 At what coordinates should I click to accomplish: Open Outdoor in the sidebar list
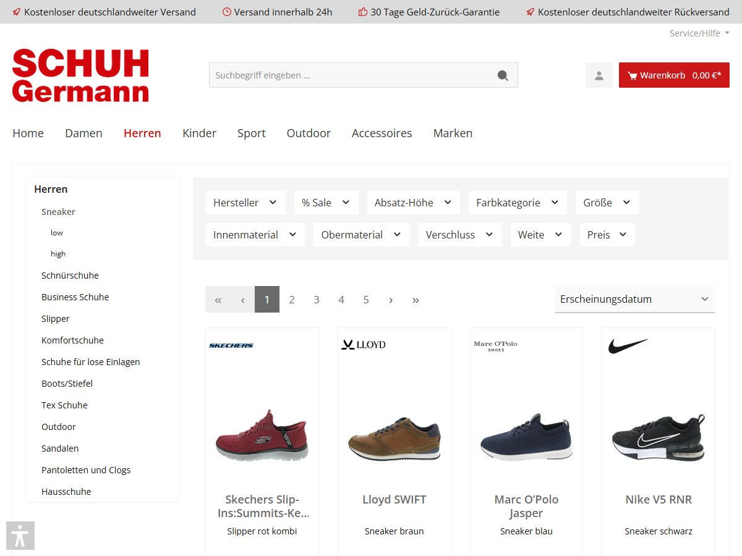click(x=59, y=427)
